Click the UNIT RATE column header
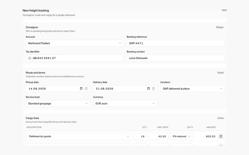This screenshot has width=249, height=155. [x=163, y=127]
